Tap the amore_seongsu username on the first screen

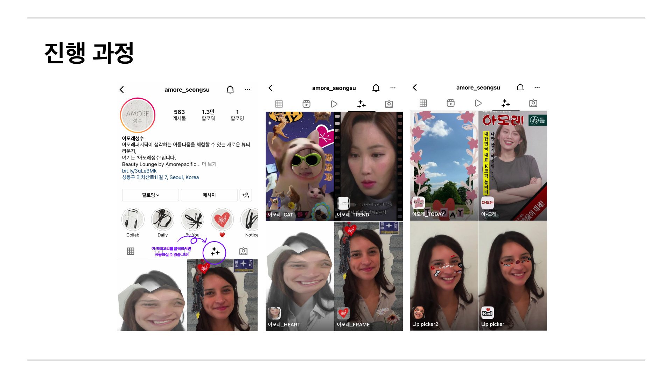coord(187,90)
